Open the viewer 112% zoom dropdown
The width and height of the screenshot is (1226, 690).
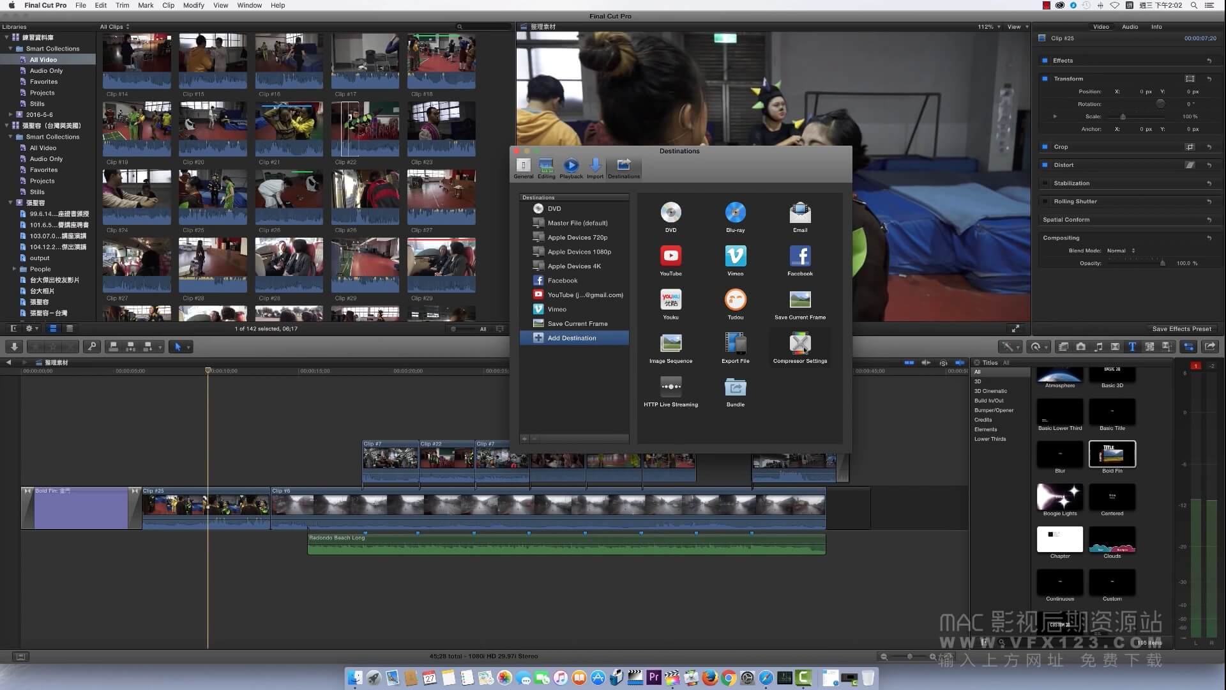point(988,27)
